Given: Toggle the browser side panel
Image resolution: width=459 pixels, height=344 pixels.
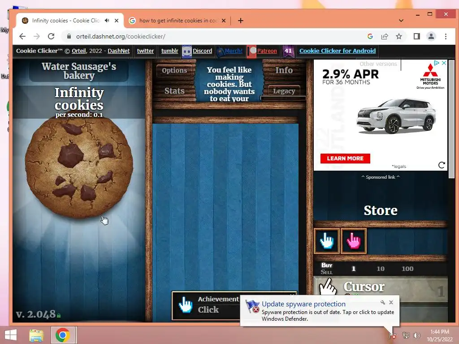Looking at the screenshot, I should tap(417, 36).
